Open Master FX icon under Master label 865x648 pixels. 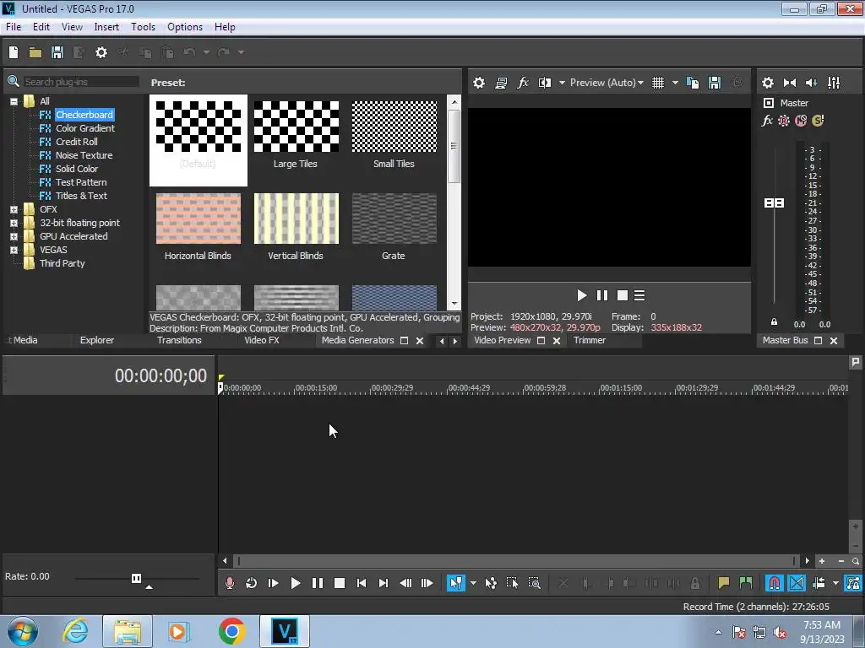coord(767,120)
